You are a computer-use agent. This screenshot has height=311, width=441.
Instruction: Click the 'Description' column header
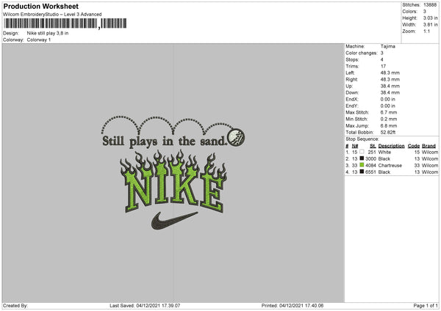(x=391, y=146)
